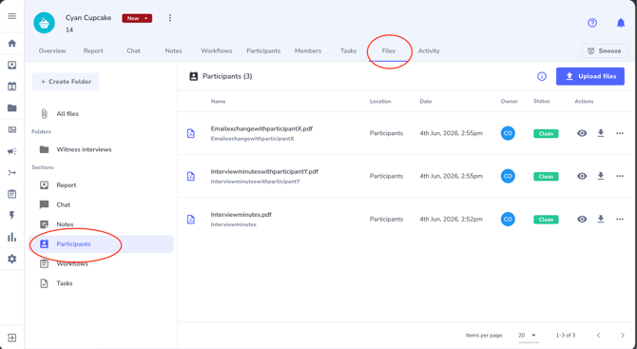Open settings gear in left rail
This screenshot has width=637, height=349.
click(x=12, y=259)
